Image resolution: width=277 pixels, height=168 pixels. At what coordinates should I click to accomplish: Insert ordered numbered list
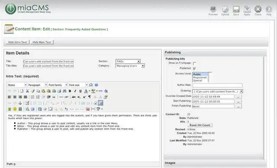38,97
